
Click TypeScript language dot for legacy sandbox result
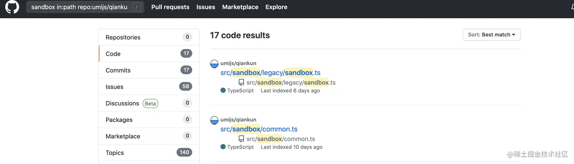click(223, 91)
